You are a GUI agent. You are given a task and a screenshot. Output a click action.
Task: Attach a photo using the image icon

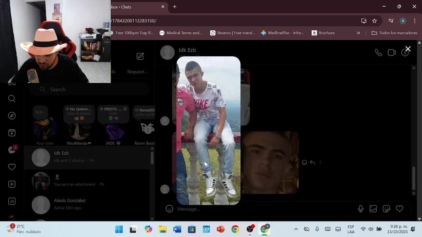[x=373, y=209]
